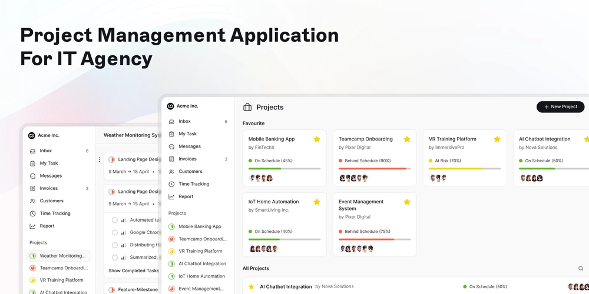Viewport: 589px width, 294px height.
Task: Unfavourite the Event Management System card star
Action: point(407,202)
